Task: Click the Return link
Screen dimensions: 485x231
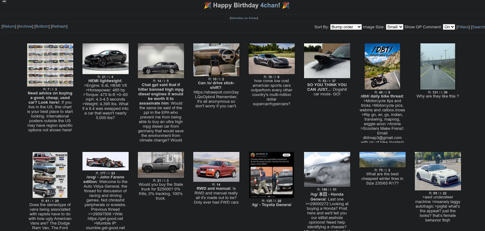Action: point(9,26)
